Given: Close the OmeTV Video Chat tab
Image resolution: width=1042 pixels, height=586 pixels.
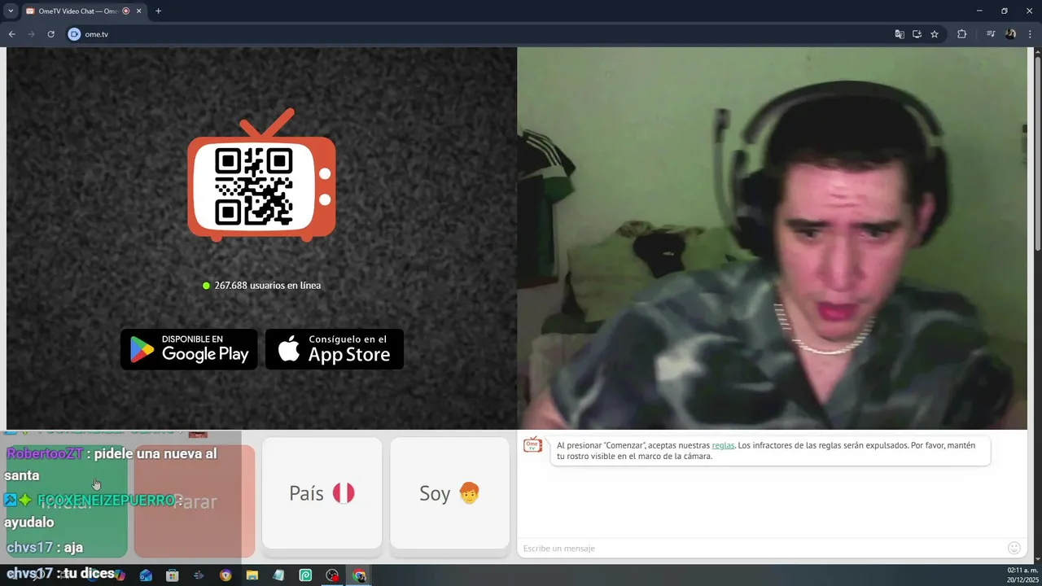Looking at the screenshot, I should click(x=139, y=11).
